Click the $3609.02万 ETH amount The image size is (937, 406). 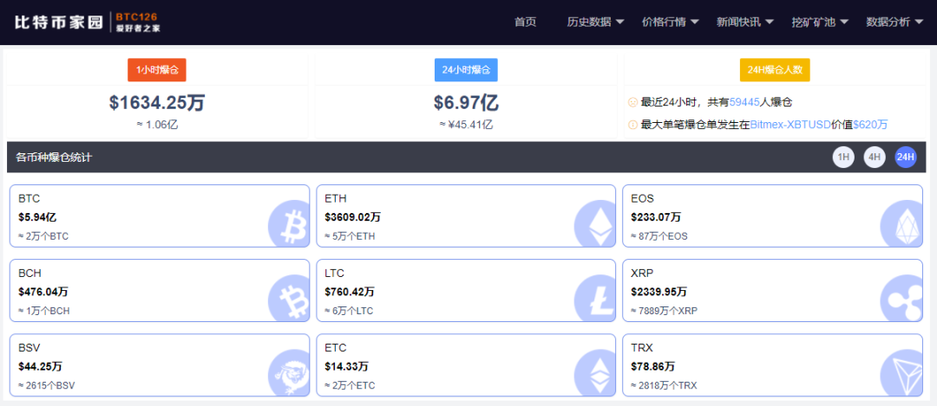point(352,217)
